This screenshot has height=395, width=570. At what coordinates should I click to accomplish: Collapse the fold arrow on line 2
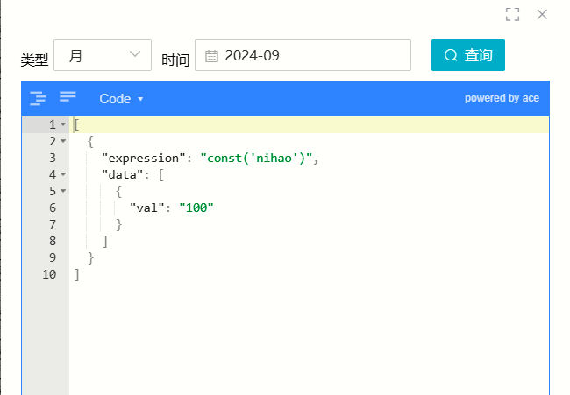pos(63,141)
